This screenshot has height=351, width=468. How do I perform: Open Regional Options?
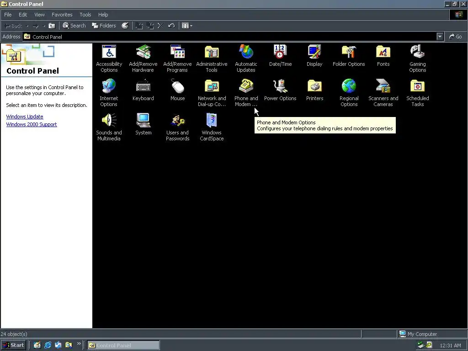(349, 93)
